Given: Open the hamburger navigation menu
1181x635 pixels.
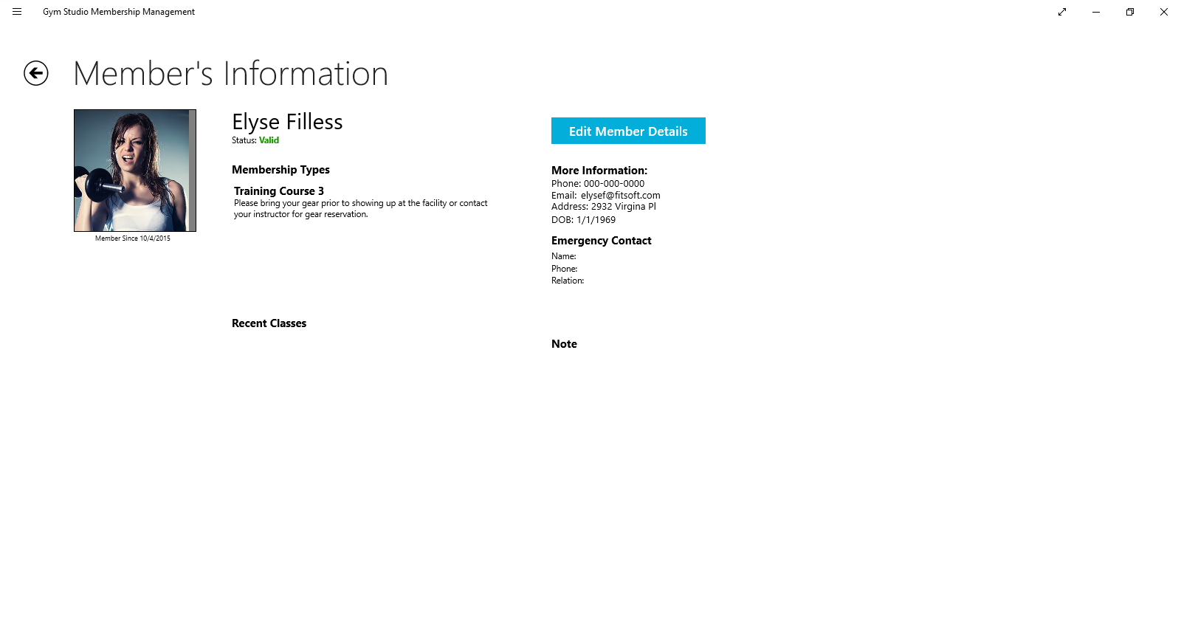Looking at the screenshot, I should tap(17, 12).
